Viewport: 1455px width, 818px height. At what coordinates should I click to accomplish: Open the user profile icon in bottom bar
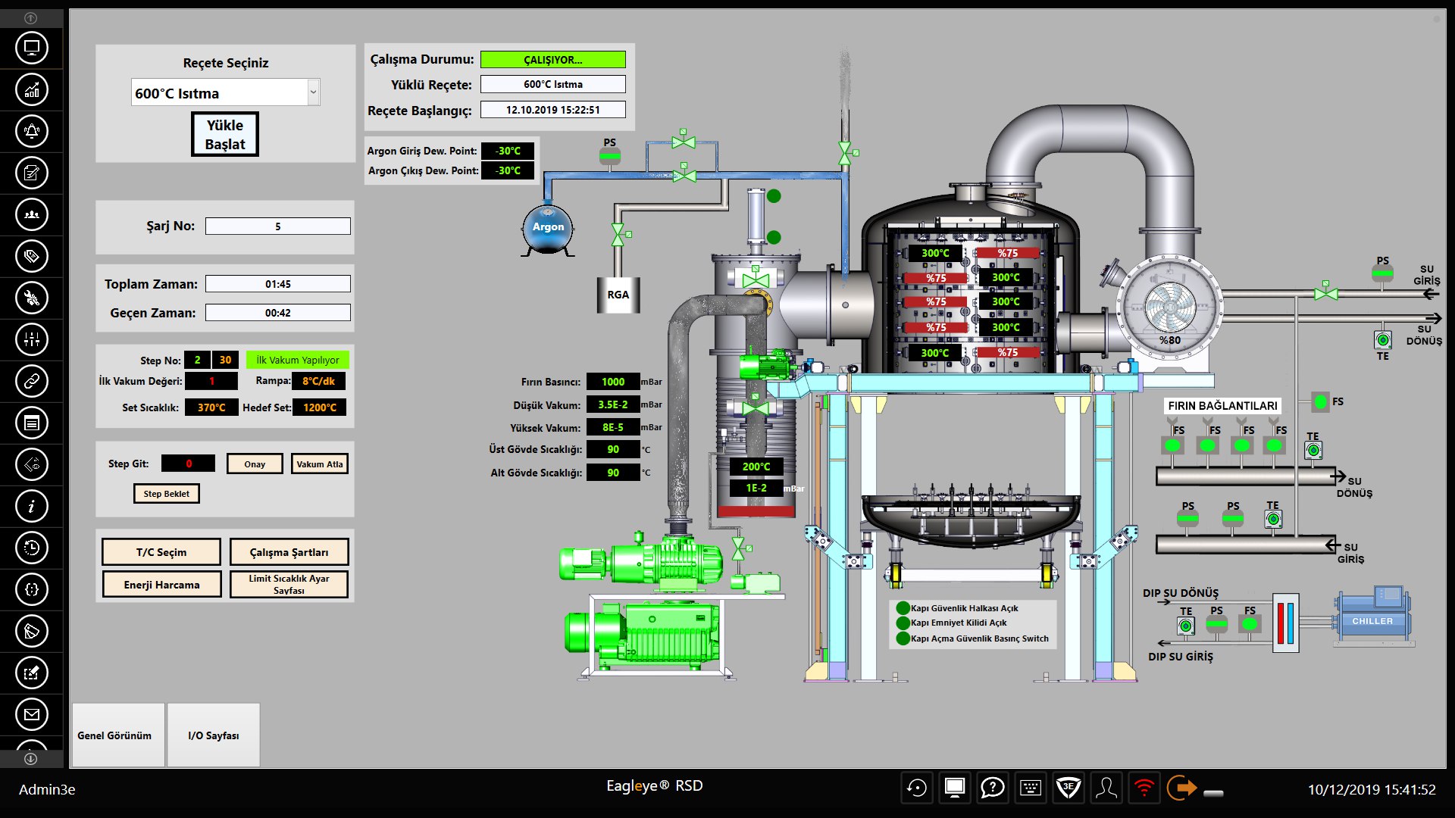1106,788
